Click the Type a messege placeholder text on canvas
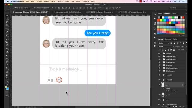Viewport: 192px width, 108px height. [x=66, y=69]
